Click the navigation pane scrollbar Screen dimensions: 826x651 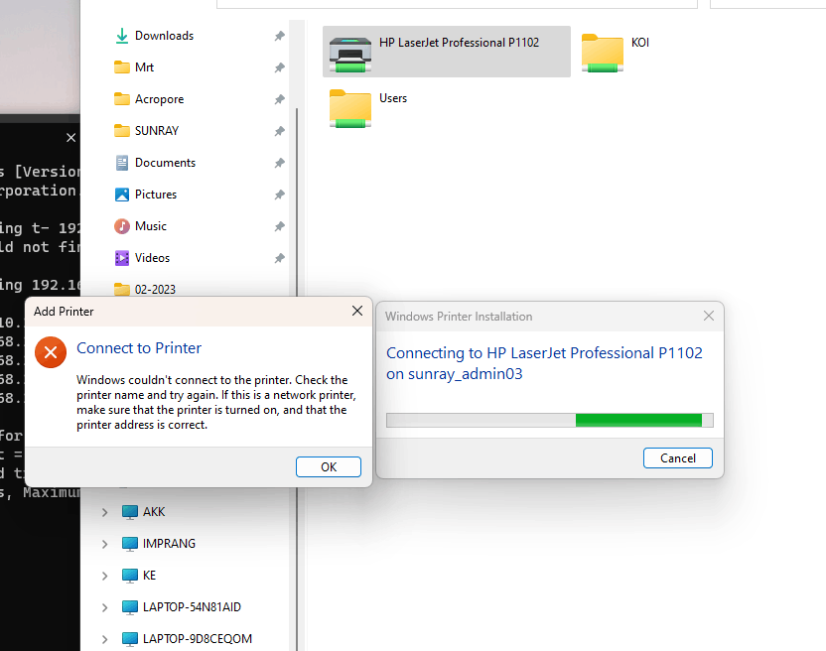click(297, 200)
